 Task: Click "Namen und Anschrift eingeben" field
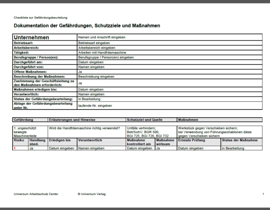coord(170,37)
